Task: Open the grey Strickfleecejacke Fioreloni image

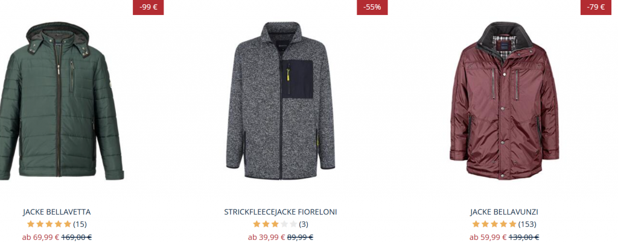Action: click(x=281, y=101)
